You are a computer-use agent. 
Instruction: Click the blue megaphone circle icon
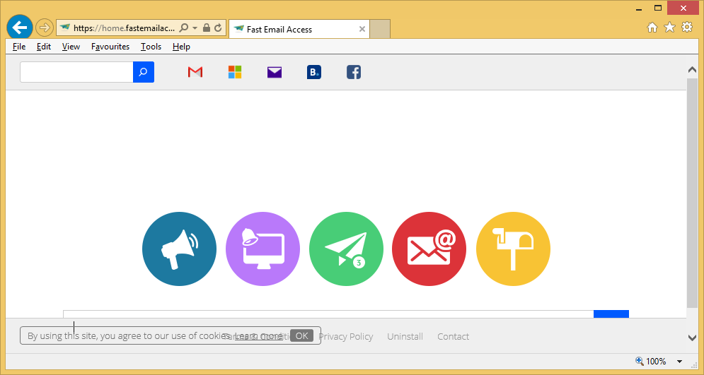(179, 249)
